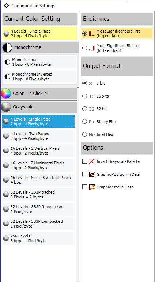
Task: Click the color wheel icon beside Color
Action: [x=6, y=94]
